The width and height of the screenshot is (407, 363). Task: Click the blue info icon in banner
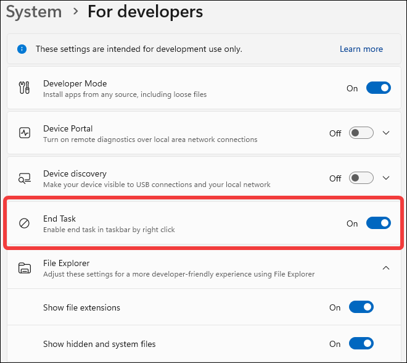(22, 49)
